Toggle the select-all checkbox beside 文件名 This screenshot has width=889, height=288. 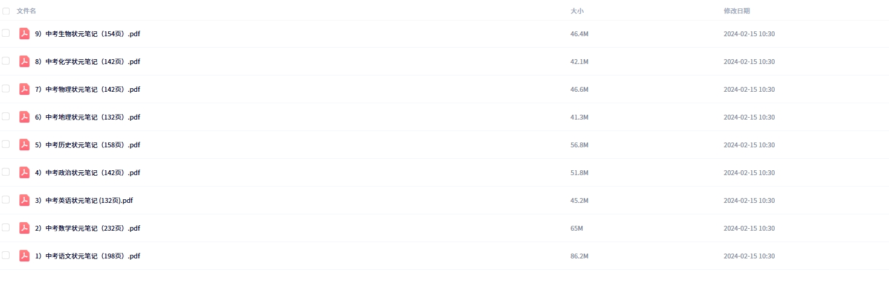[x=6, y=11]
